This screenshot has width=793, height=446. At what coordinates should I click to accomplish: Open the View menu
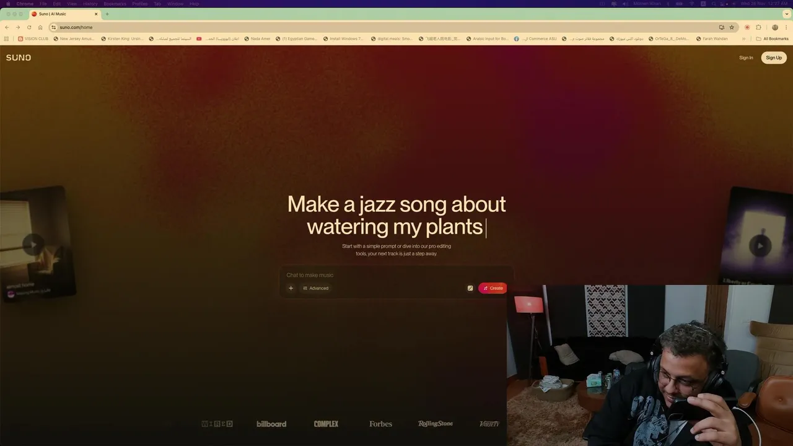tap(72, 4)
